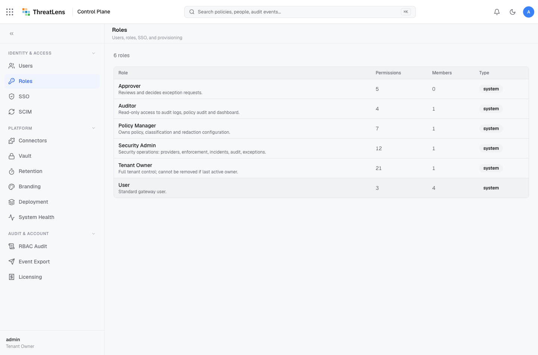Click the Type column header
Viewport: 538px width, 355px height.
[x=484, y=73]
